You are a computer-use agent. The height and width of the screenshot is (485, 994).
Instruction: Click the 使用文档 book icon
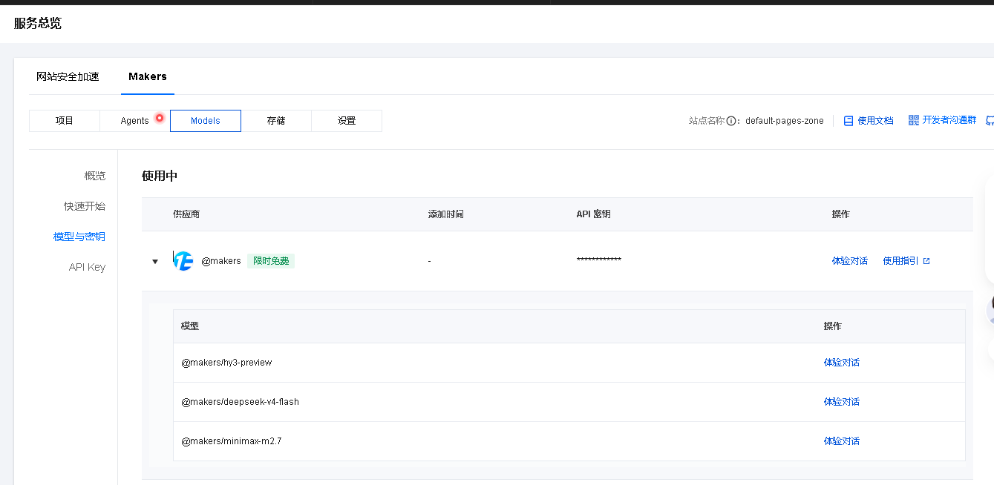pos(849,121)
